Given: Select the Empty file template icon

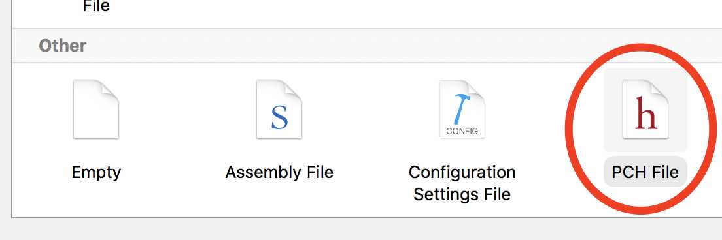Looking at the screenshot, I should [95, 109].
